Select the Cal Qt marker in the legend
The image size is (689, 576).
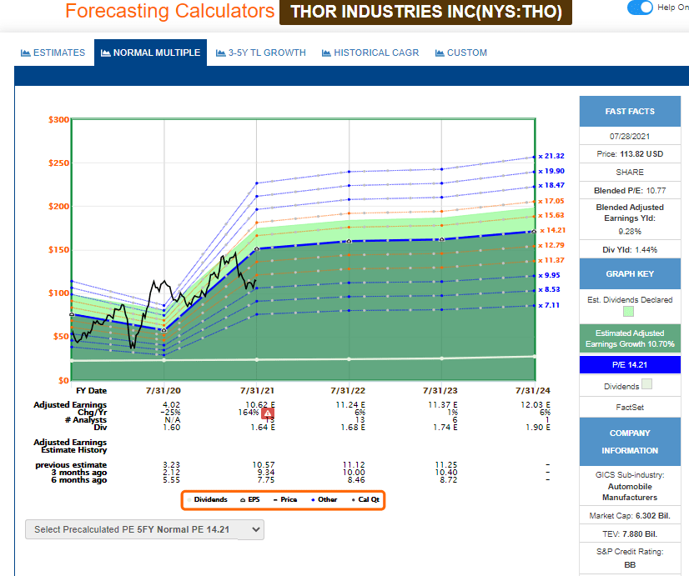click(354, 500)
